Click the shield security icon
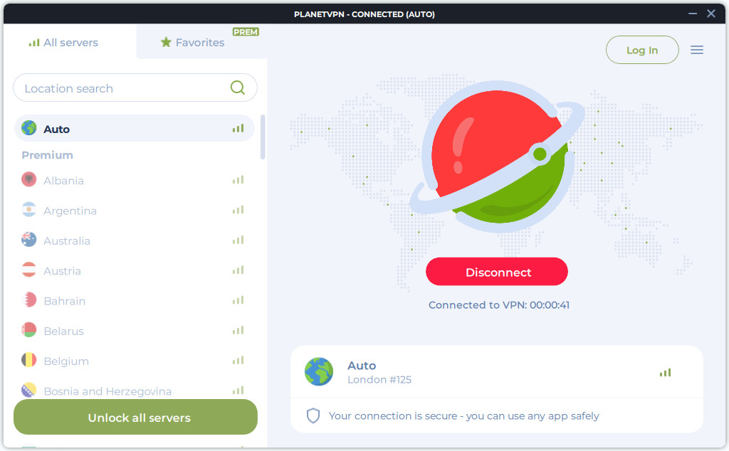 coord(313,415)
